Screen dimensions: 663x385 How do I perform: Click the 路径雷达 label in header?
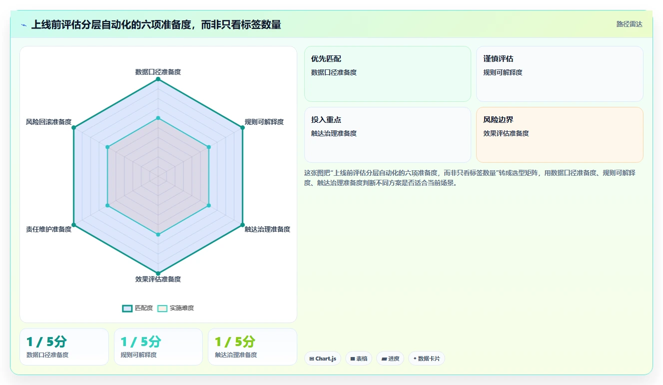pyautogui.click(x=630, y=24)
